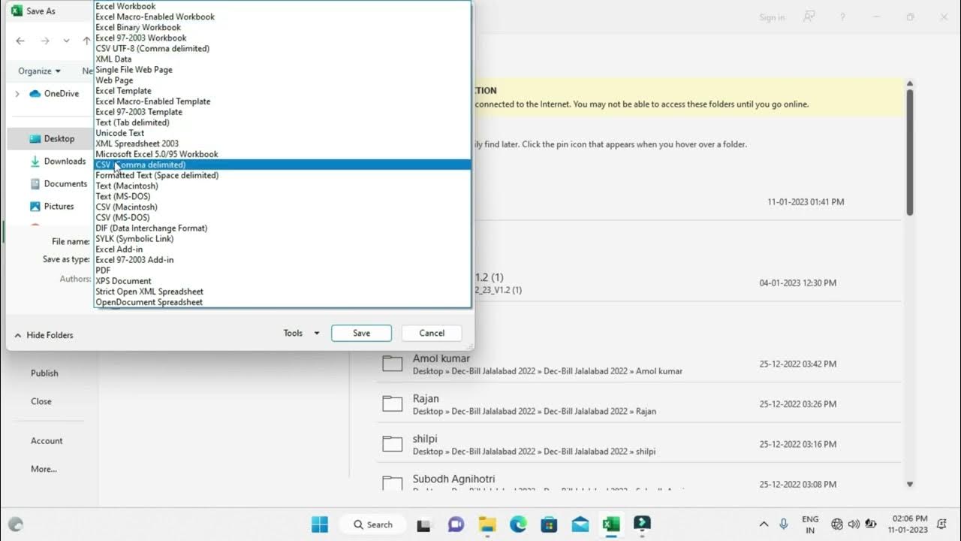Viewport: 961px width, 541px height.
Task: Open Mail app from taskbar
Action: [x=580, y=524]
